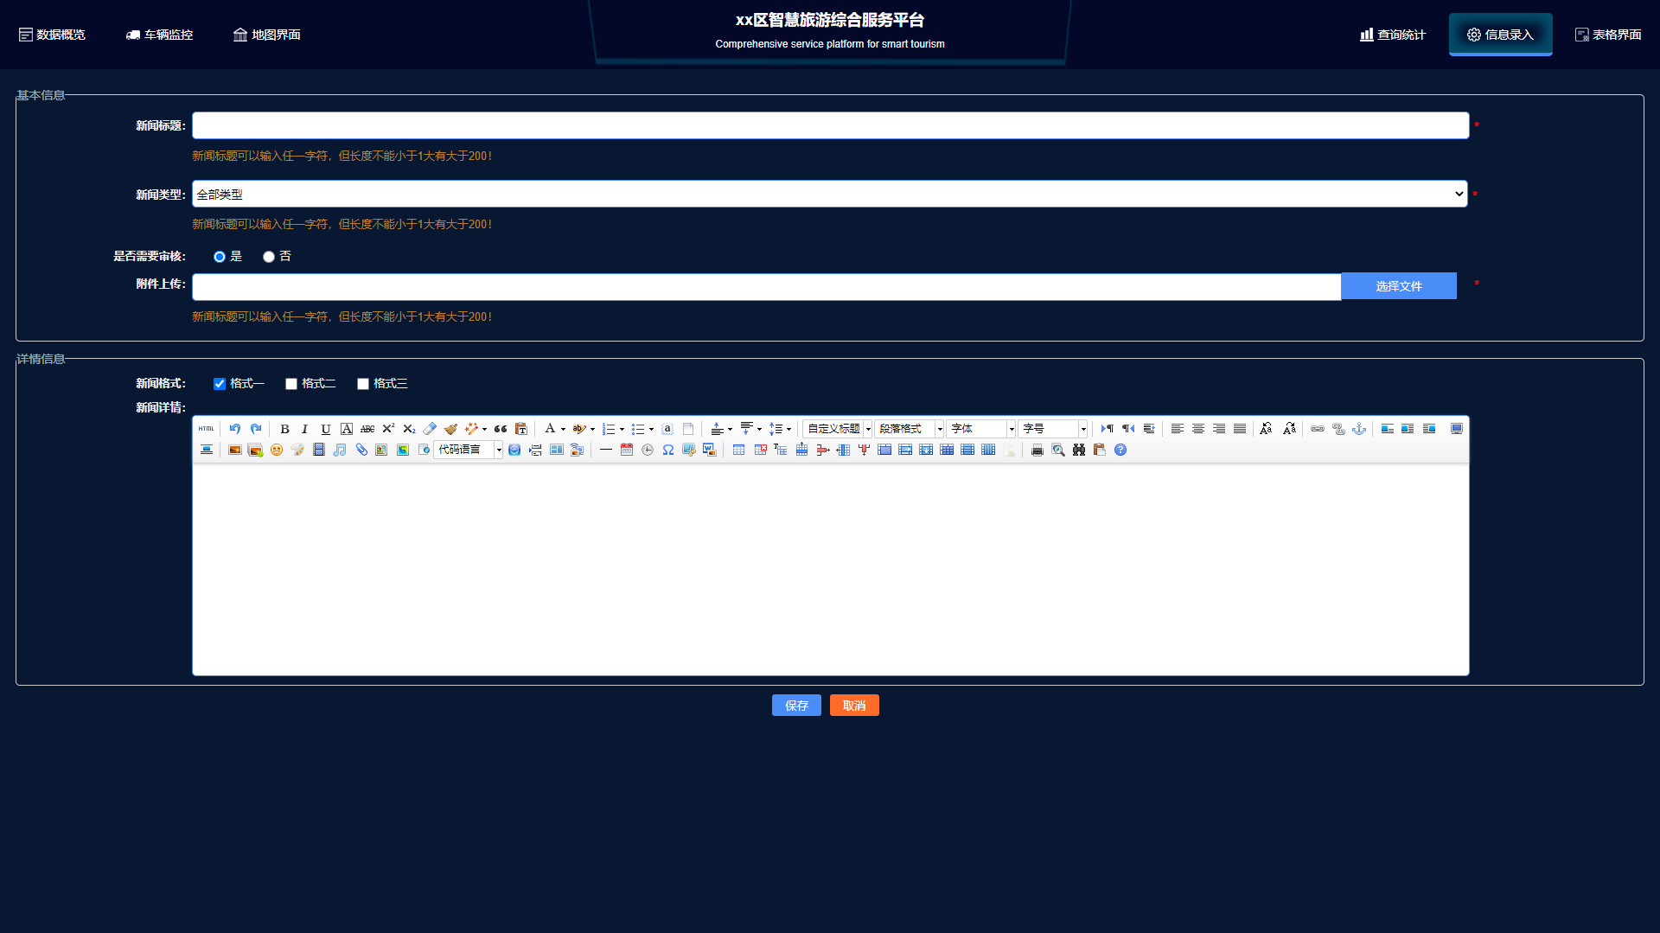Toggle italic formatting

pos(304,429)
